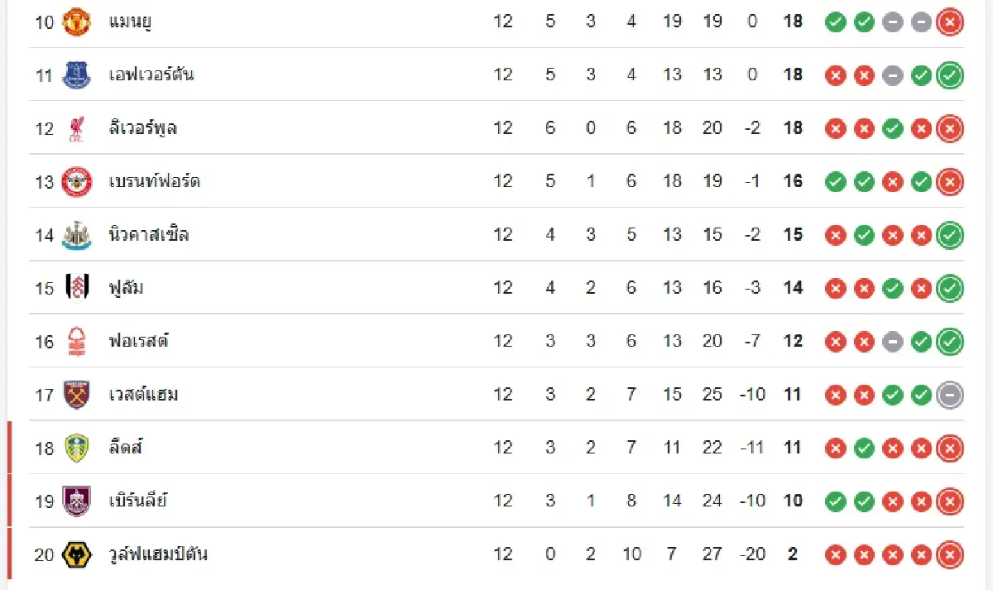Open the แมนยู team name link
This screenshot has height=590, width=993.
130,22
